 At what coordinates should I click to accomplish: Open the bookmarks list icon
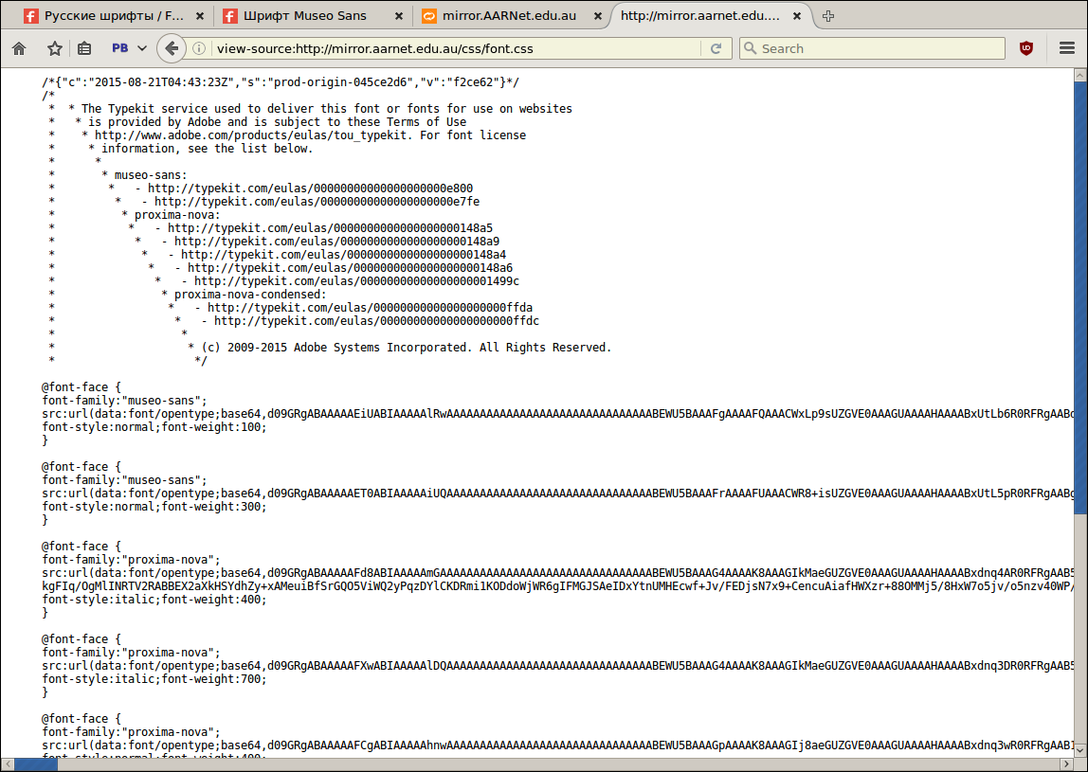[84, 48]
